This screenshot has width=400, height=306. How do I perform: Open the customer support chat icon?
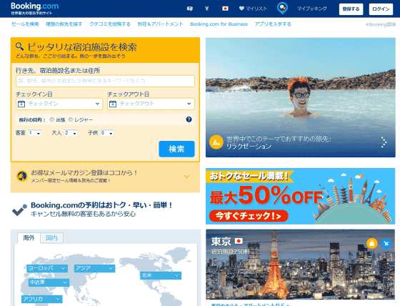click(x=189, y=9)
